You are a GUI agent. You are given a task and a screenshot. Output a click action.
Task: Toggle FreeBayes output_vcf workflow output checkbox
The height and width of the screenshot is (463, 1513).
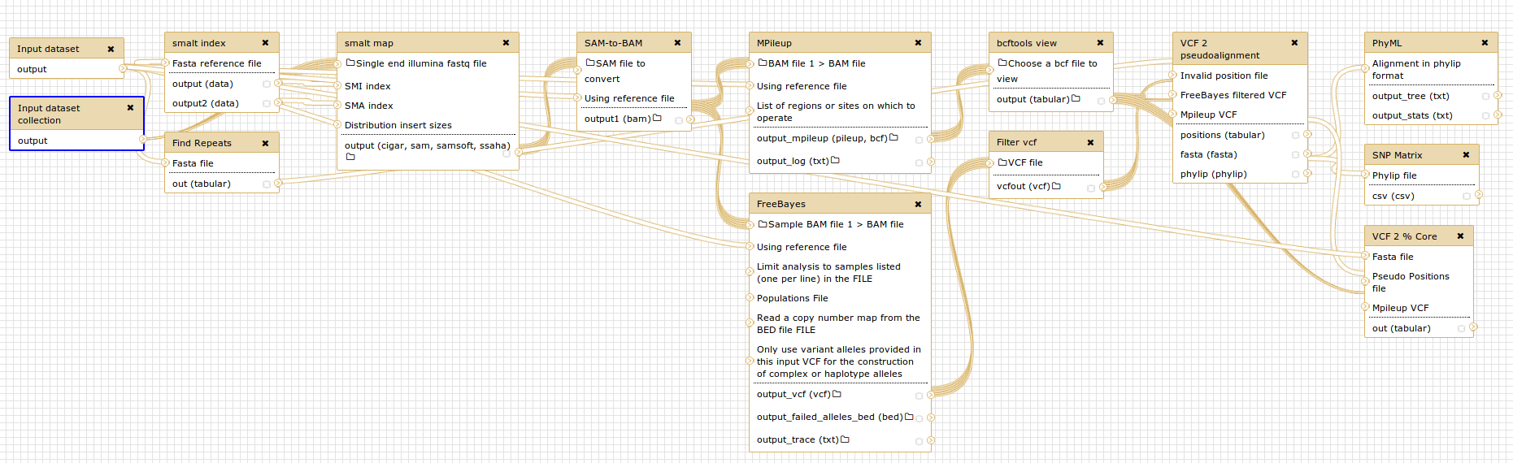920,396
